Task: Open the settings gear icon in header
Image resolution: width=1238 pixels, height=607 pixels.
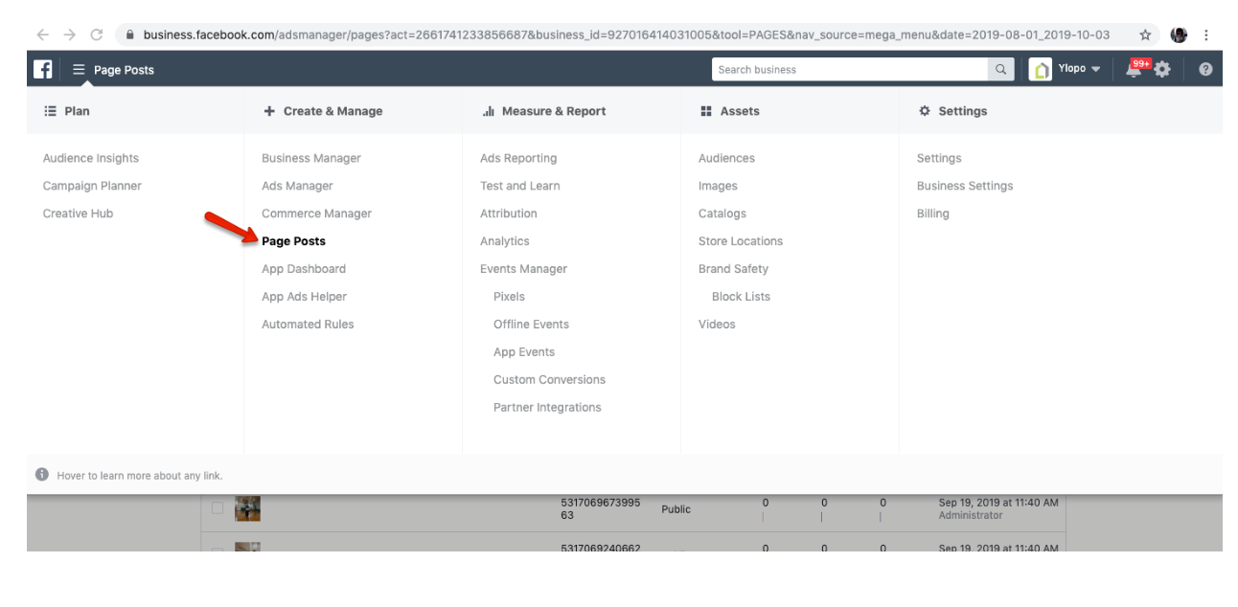Action: (1162, 70)
